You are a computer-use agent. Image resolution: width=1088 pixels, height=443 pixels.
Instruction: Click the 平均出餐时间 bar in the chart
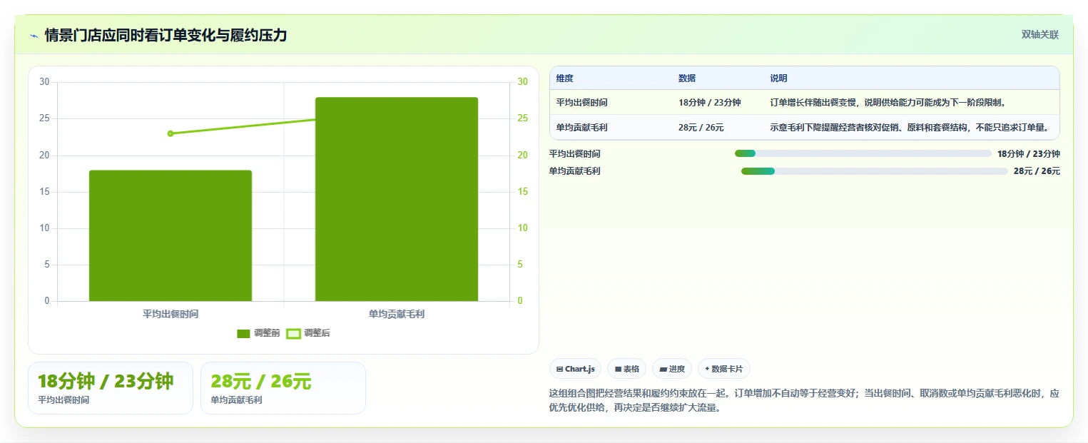(x=171, y=235)
